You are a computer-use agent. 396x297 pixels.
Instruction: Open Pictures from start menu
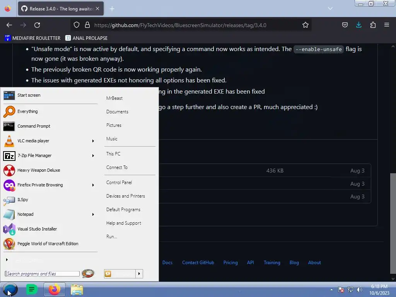click(114, 125)
